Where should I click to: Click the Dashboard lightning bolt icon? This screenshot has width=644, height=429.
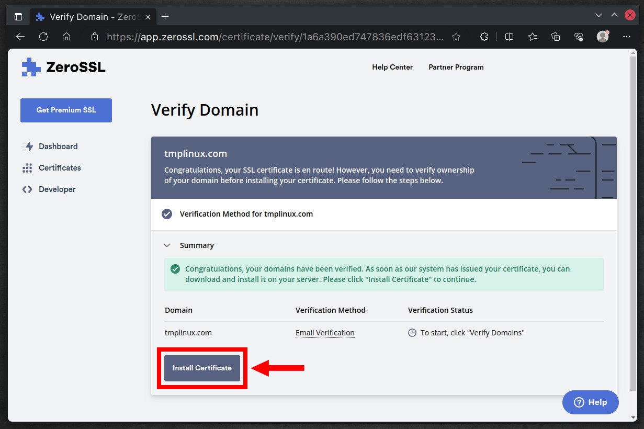pyautogui.click(x=27, y=146)
